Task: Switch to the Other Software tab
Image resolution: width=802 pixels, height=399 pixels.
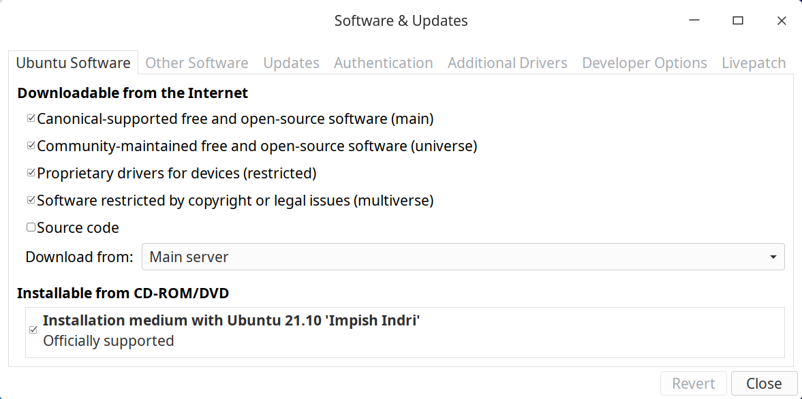Action: click(197, 63)
